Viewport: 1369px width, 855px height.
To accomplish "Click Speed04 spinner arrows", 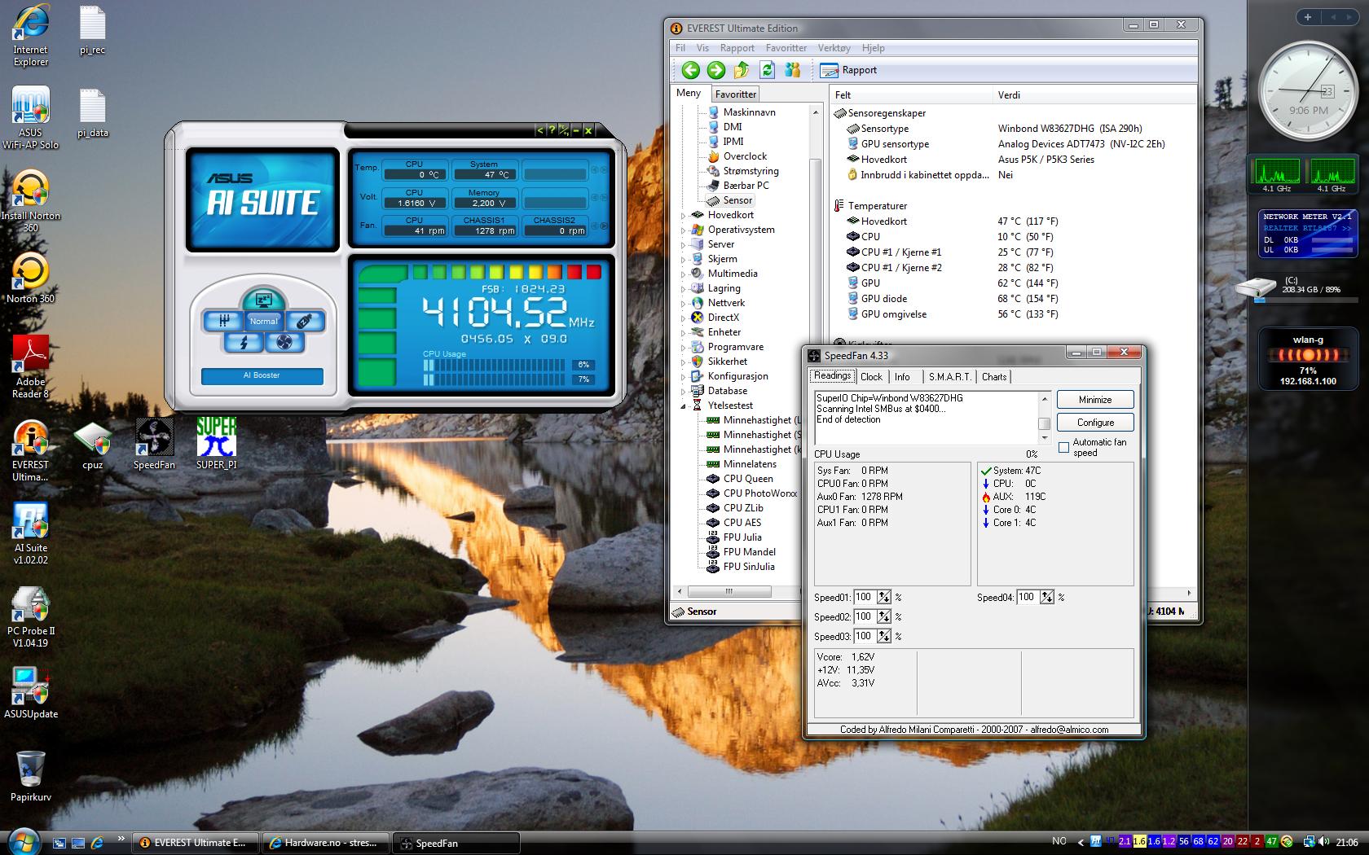I will (x=1047, y=598).
